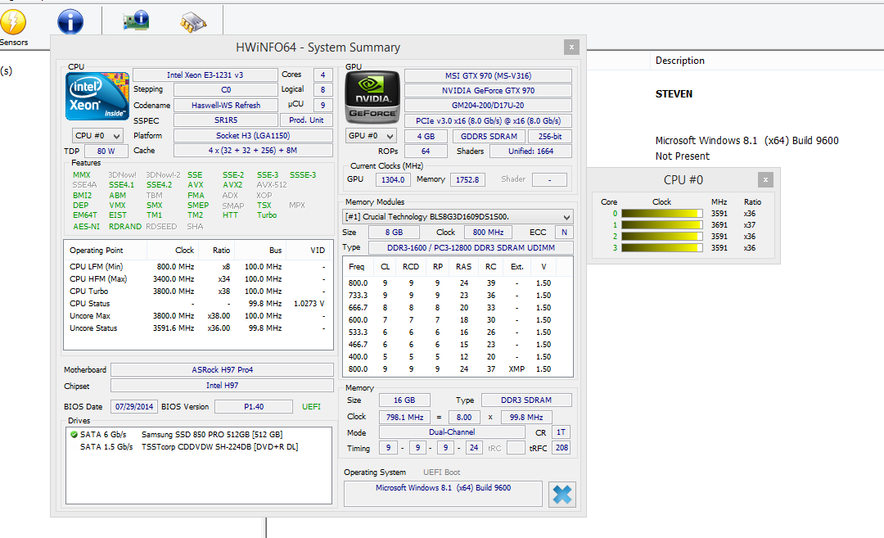Viewport: 884px width, 538px height.
Task: Click the Intel Xeon inside logo
Action: (x=97, y=95)
